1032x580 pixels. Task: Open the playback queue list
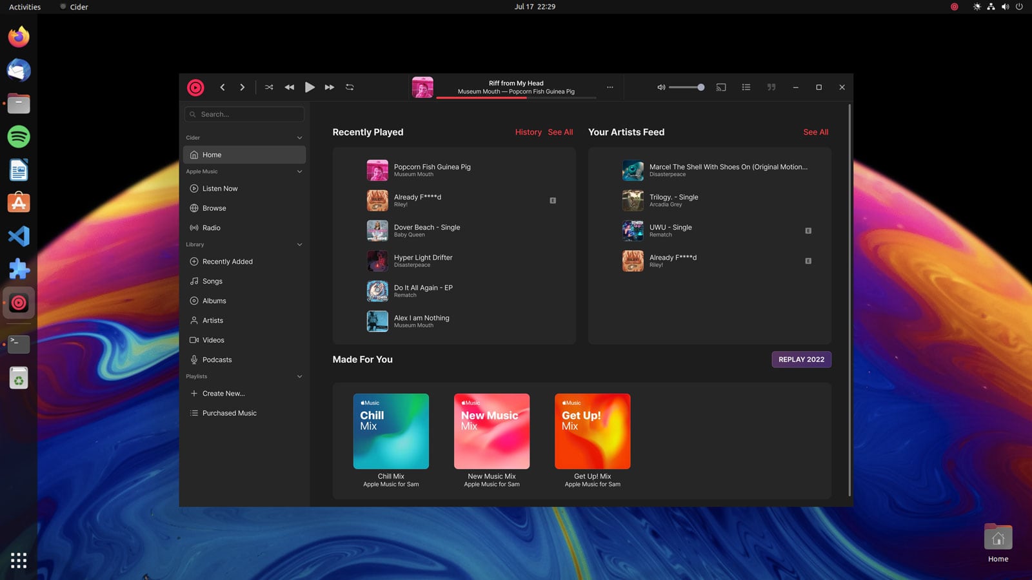pos(746,87)
